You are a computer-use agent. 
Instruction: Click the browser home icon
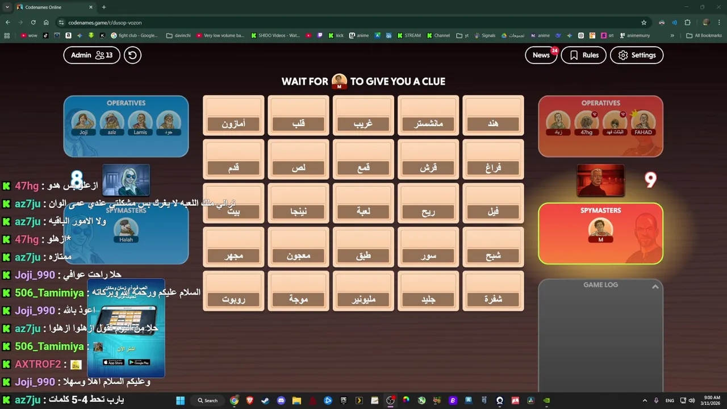[46, 22]
